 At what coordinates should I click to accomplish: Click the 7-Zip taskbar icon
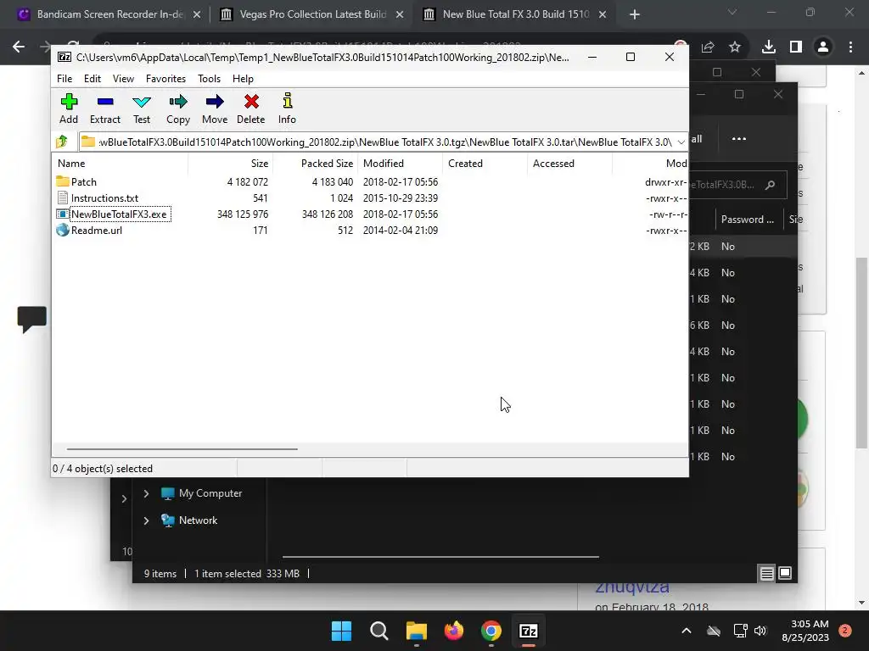[x=529, y=631]
